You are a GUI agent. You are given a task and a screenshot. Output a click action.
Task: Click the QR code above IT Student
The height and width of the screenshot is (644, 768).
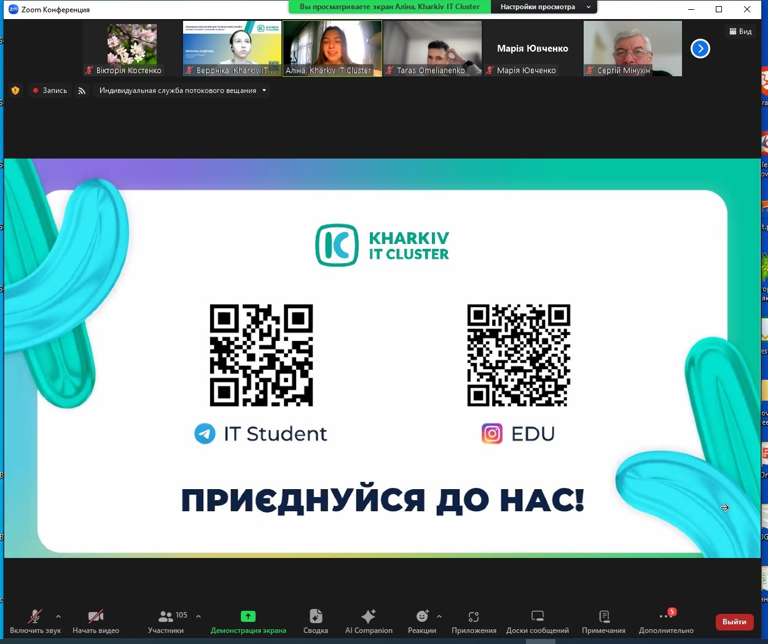(262, 355)
